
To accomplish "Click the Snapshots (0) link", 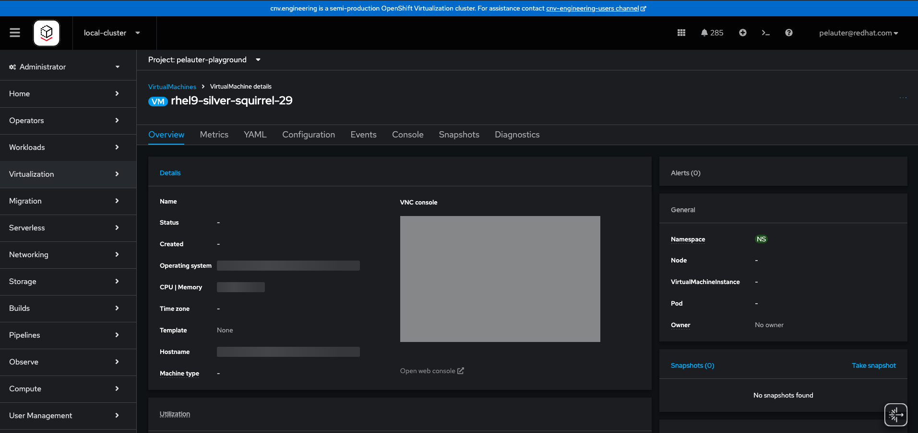I will pyautogui.click(x=692, y=365).
